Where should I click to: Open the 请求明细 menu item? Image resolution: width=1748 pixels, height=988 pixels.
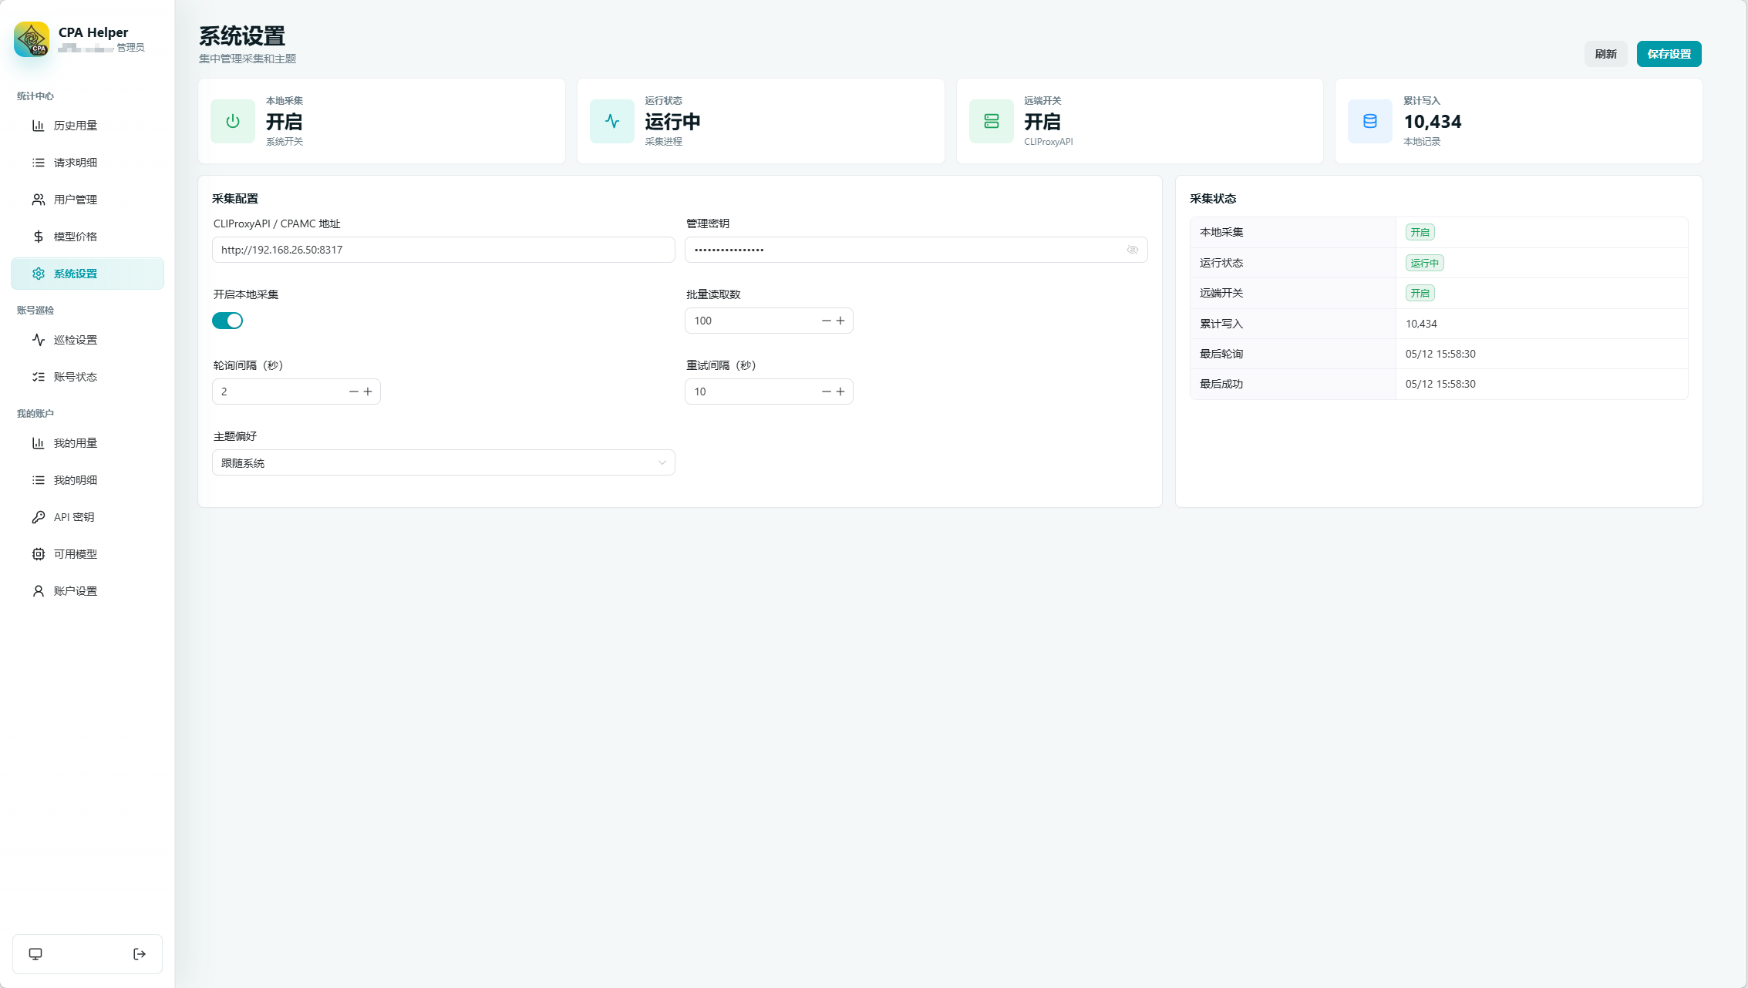(x=87, y=163)
